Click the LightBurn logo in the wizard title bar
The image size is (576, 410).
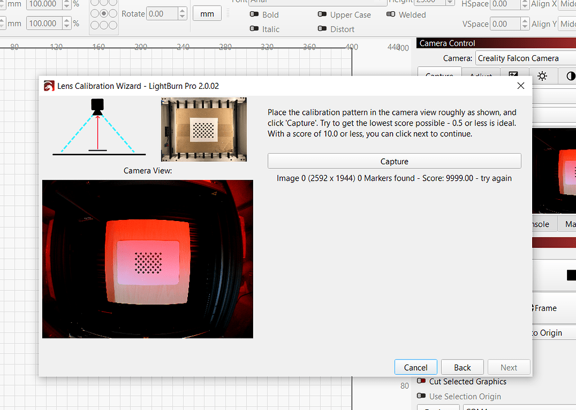pyautogui.click(x=48, y=85)
